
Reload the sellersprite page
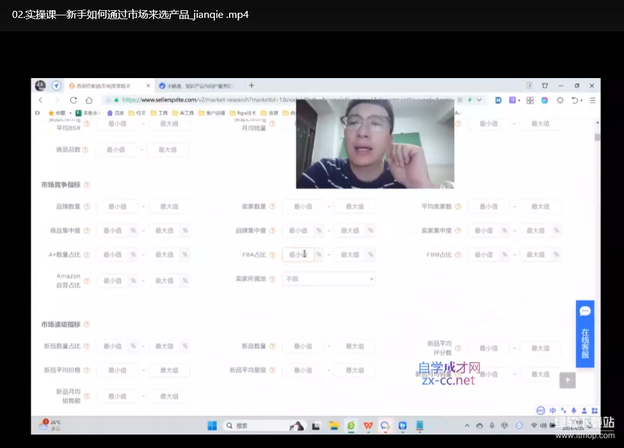click(x=73, y=100)
